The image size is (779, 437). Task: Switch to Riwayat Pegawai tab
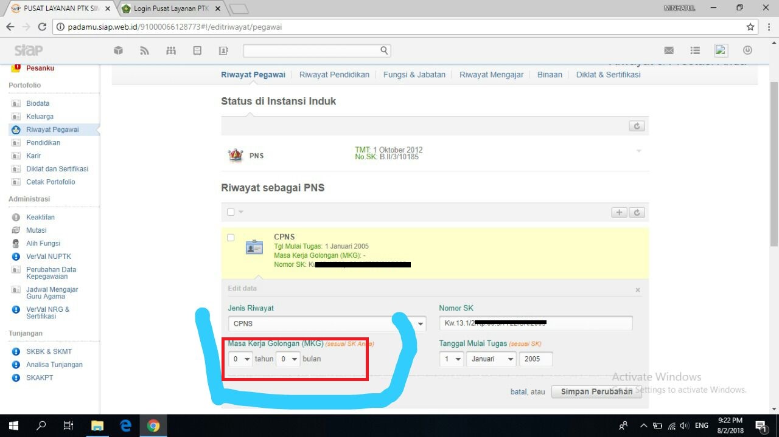click(253, 75)
